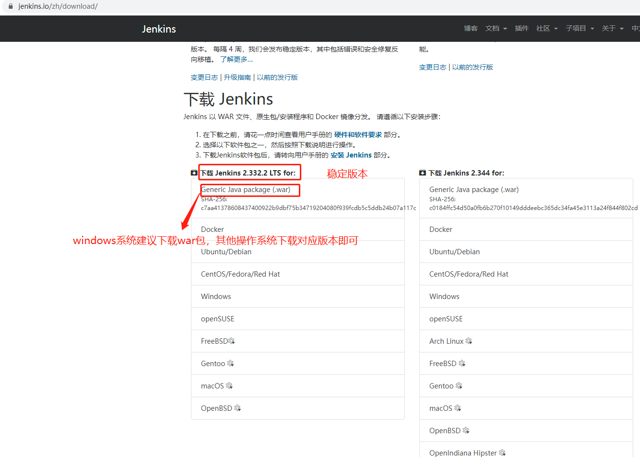Open the weekly 变更日志 link on right
Viewport: 640px width, 457px height.
point(432,67)
